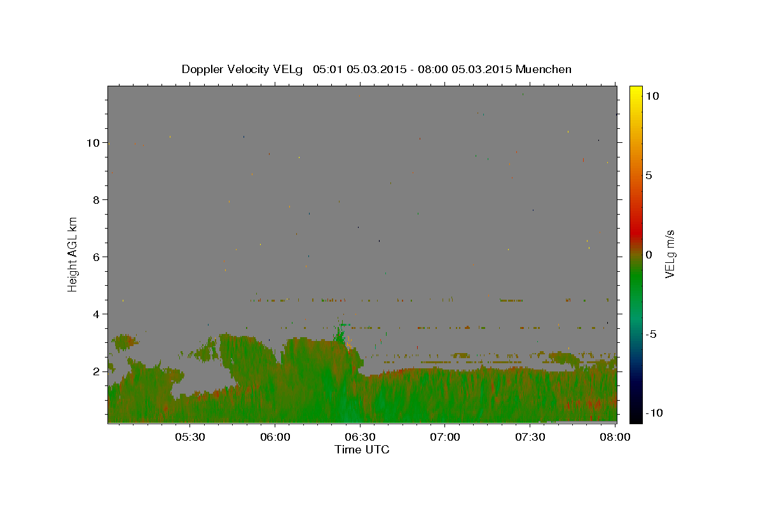Click the height axis label '10'

click(93, 143)
